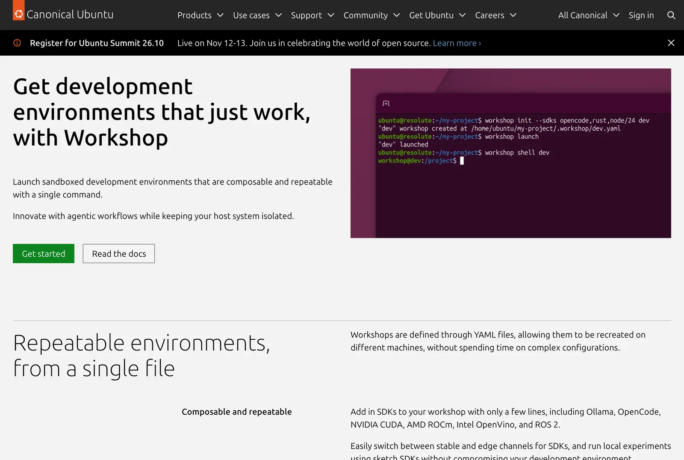Click the 'Innovate with agentic workflows' sentence
This screenshot has width=684, height=460.
(x=153, y=216)
